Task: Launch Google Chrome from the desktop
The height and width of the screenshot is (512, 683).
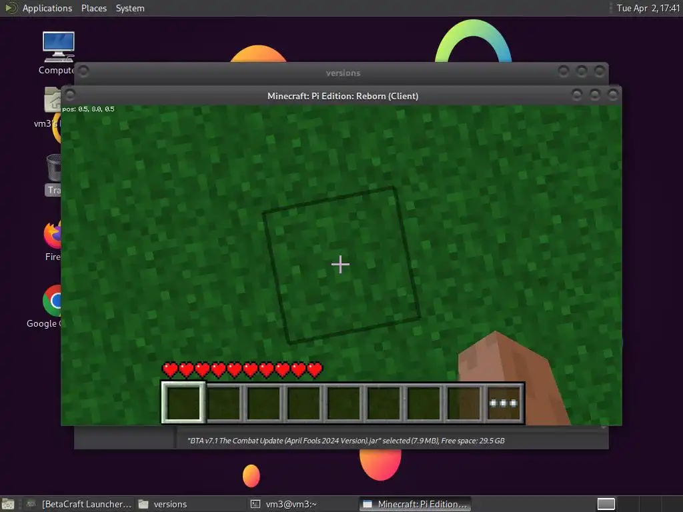Action: click(x=51, y=307)
